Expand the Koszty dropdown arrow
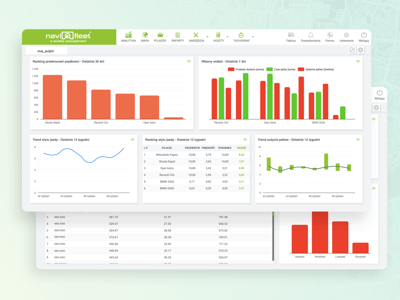The height and width of the screenshot is (300, 400). 227,37
